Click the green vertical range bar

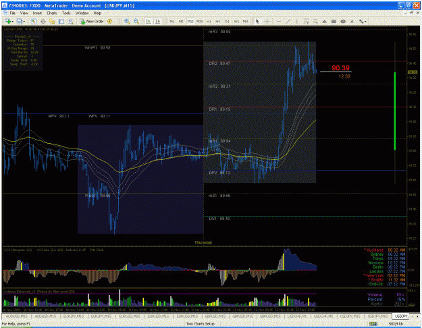point(395,111)
